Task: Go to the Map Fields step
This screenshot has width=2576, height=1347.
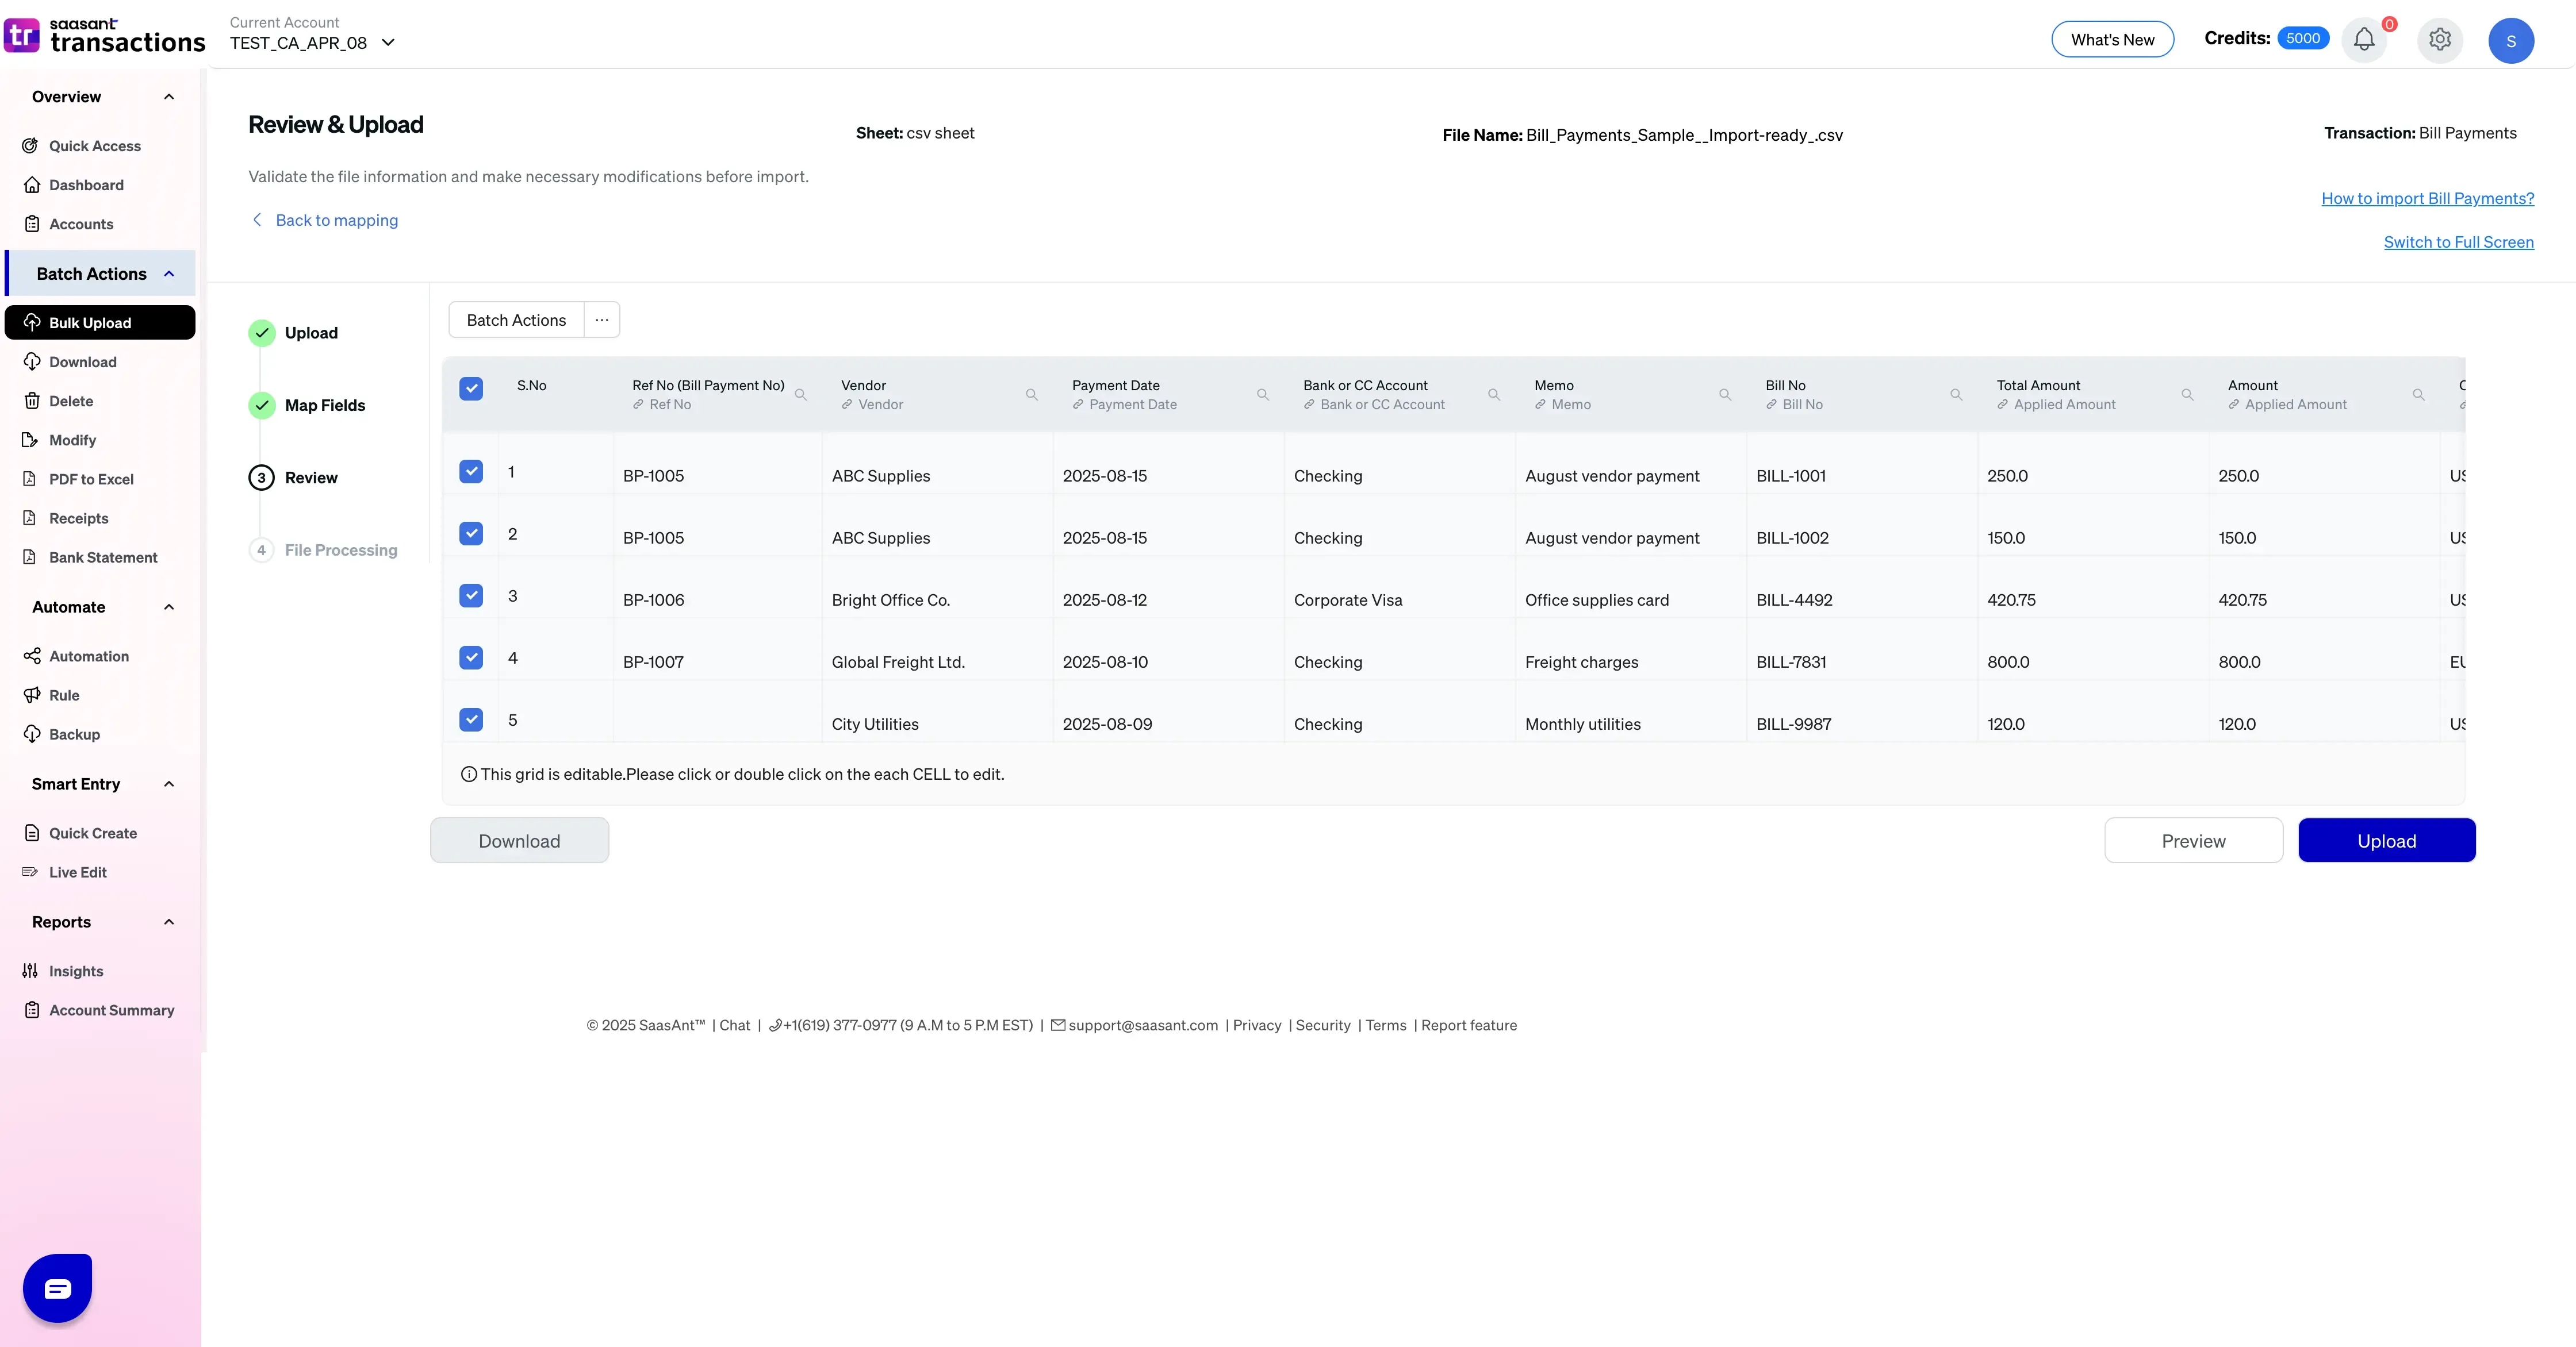Action: pos(307,405)
